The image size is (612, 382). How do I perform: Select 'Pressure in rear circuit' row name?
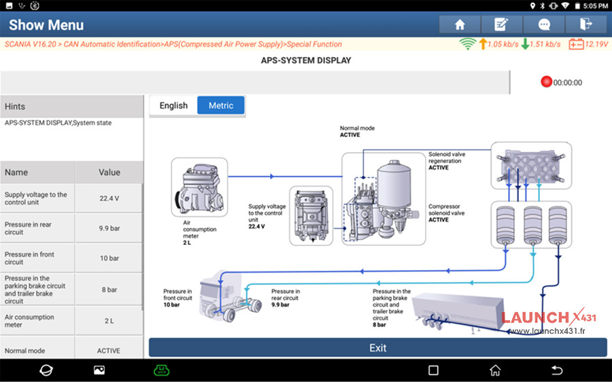(37, 228)
